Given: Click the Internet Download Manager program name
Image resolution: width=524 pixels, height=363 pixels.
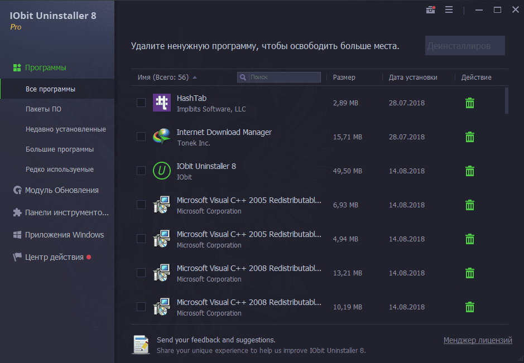Looking at the screenshot, I should coord(224,132).
